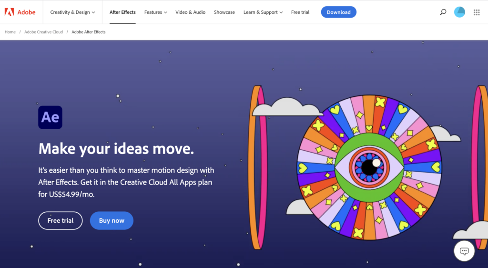Go to the Showcase page
Viewport: 488px width, 268px height.
[x=224, y=12]
